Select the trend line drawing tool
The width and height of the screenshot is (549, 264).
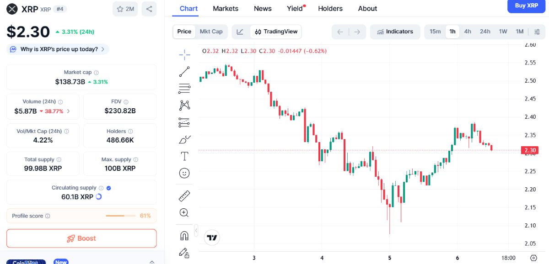click(184, 71)
